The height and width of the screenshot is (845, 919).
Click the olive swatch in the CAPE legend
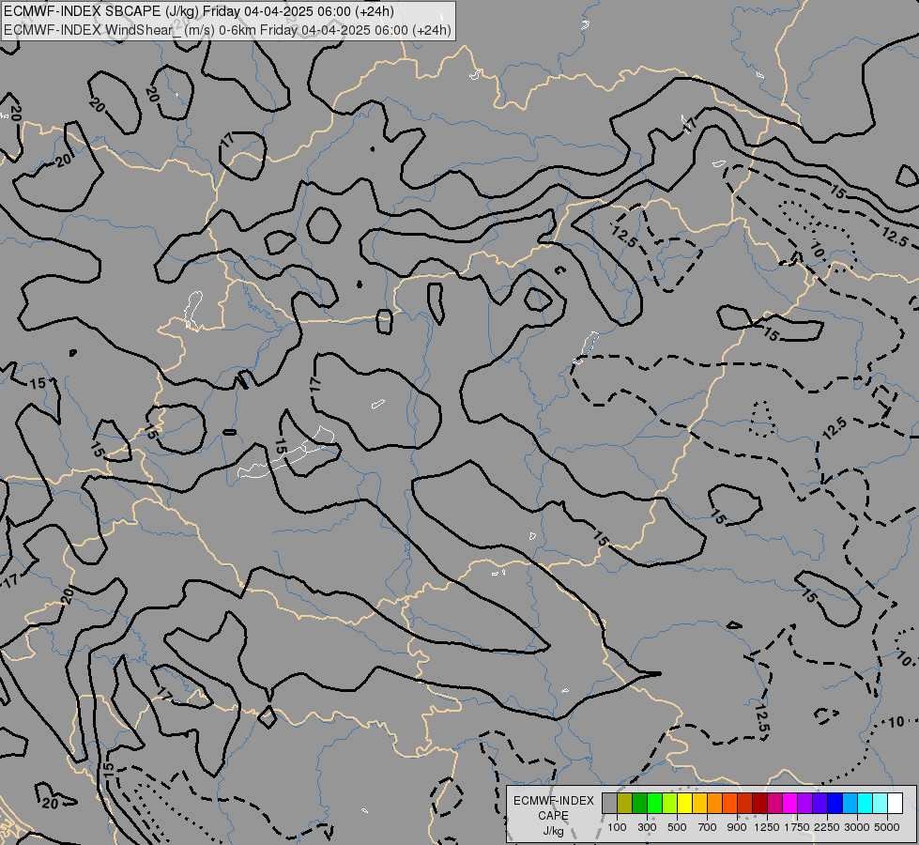click(x=625, y=803)
